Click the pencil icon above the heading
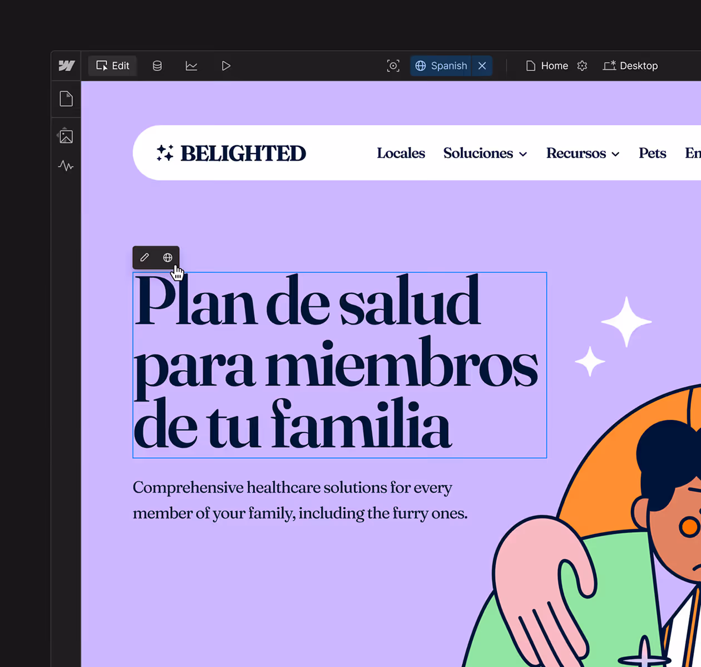 pyautogui.click(x=144, y=257)
